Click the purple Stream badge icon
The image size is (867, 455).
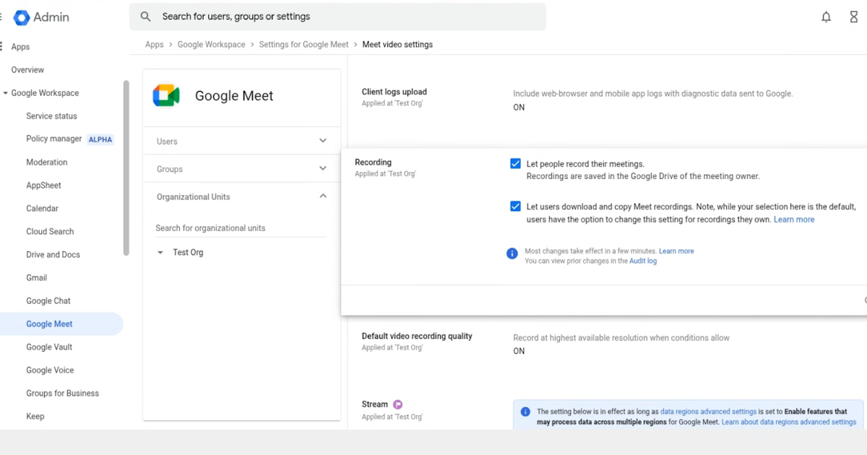coord(398,404)
